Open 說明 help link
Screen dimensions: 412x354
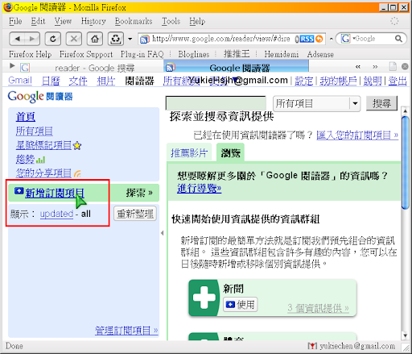pos(373,81)
